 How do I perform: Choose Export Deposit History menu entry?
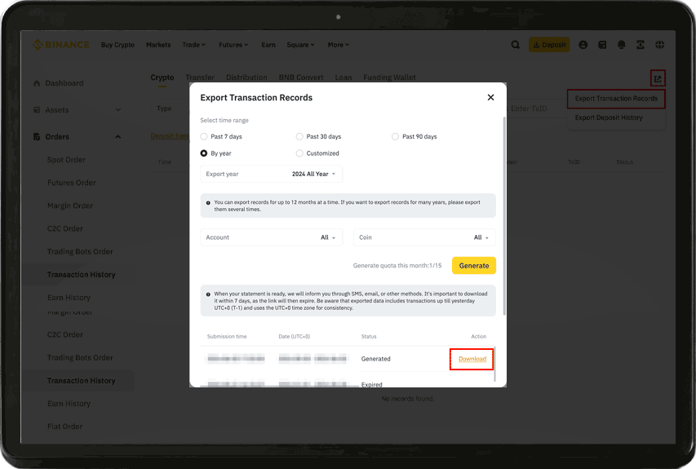[x=609, y=117]
